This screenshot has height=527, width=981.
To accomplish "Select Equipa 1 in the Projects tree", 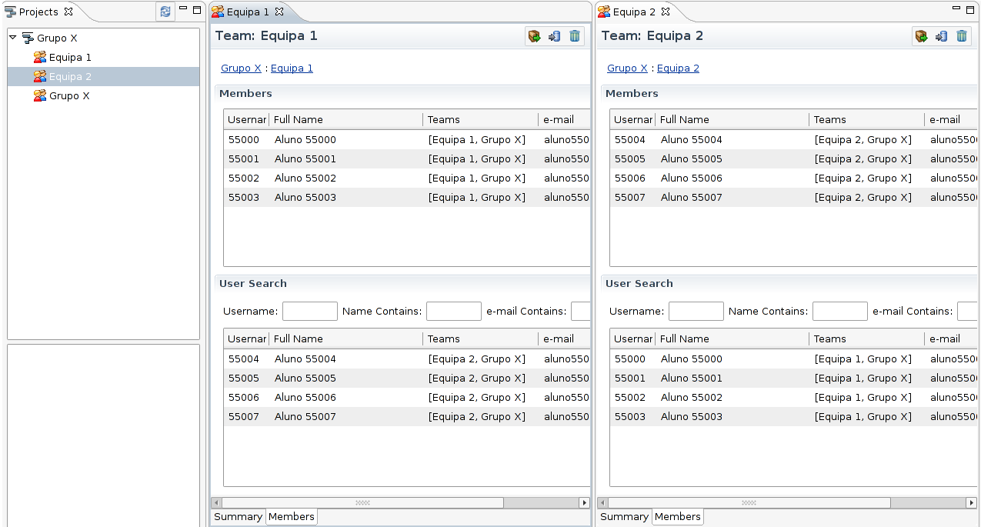I will tap(70, 58).
